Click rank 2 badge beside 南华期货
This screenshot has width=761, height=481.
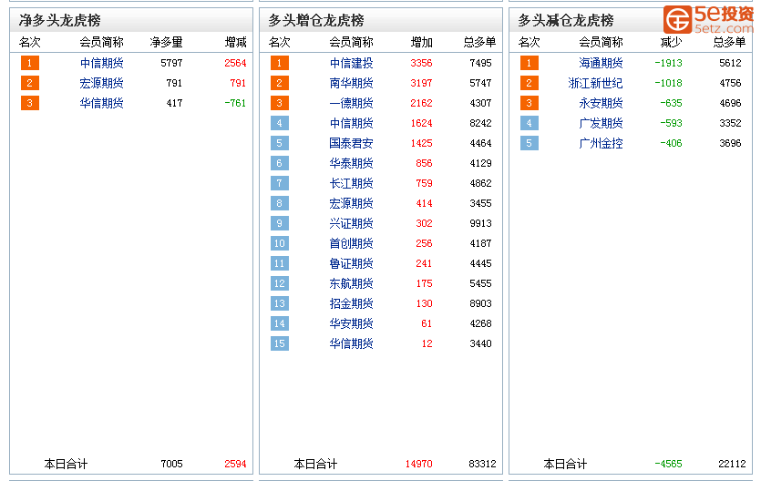tap(280, 83)
